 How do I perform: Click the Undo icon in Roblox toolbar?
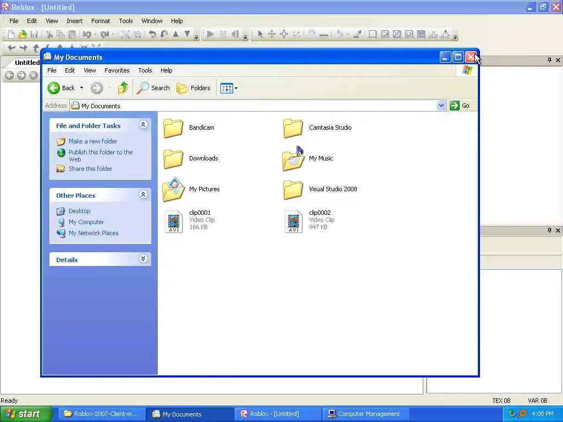tap(86, 35)
